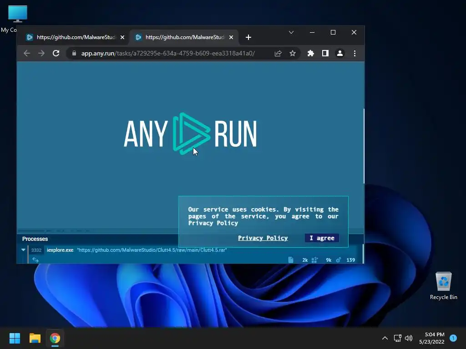Image resolution: width=466 pixels, height=349 pixels.
Task: Click the files document icon beside 2k
Action: click(291, 260)
